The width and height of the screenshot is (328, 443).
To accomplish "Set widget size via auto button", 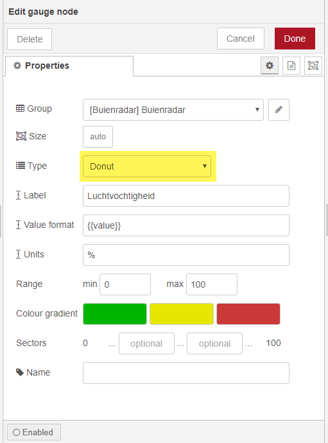I will pyautogui.click(x=98, y=137).
